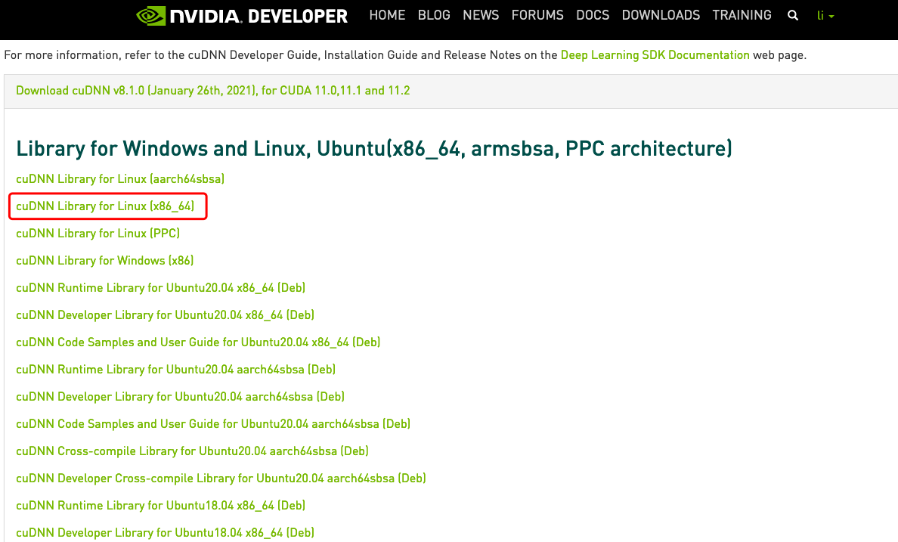Open the FORUMS menu item
Screen dimensions: 898x542
537,15
